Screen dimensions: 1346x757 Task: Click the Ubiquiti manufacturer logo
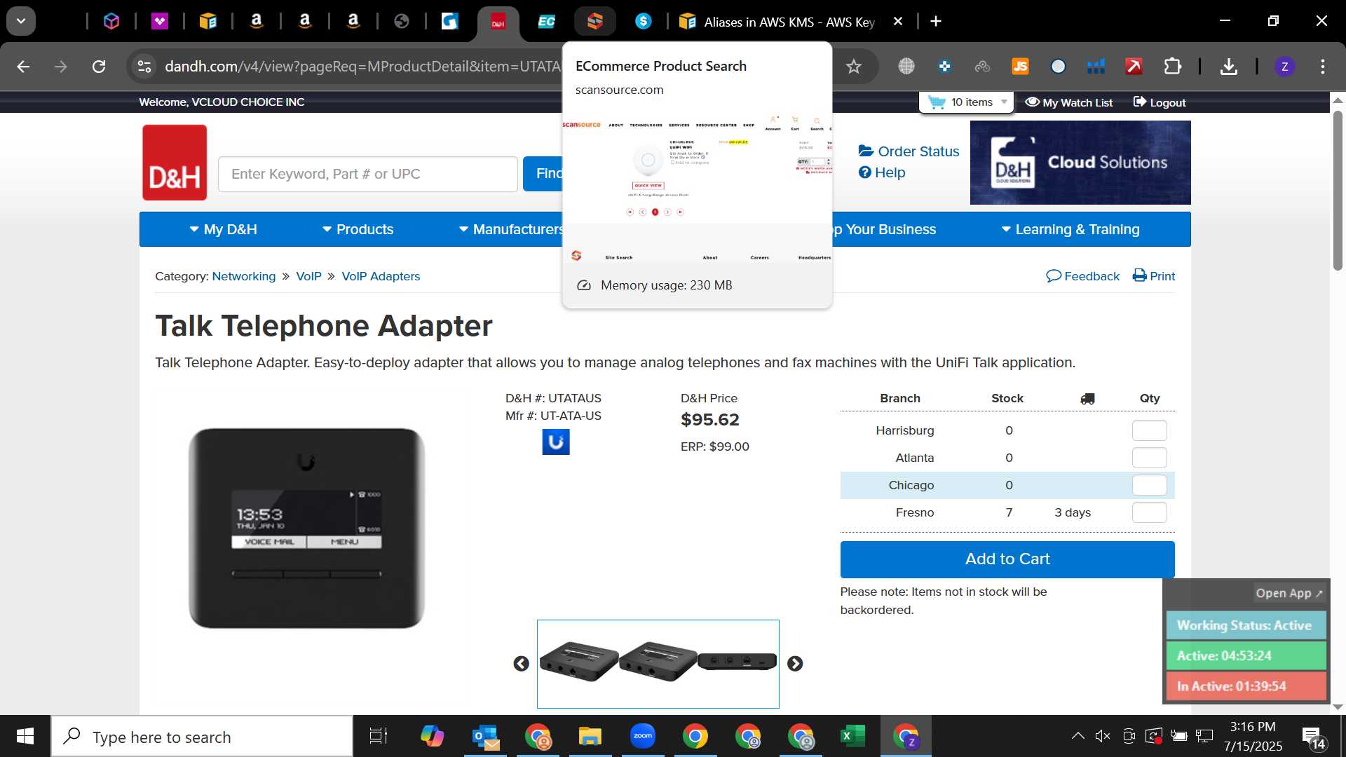click(556, 442)
